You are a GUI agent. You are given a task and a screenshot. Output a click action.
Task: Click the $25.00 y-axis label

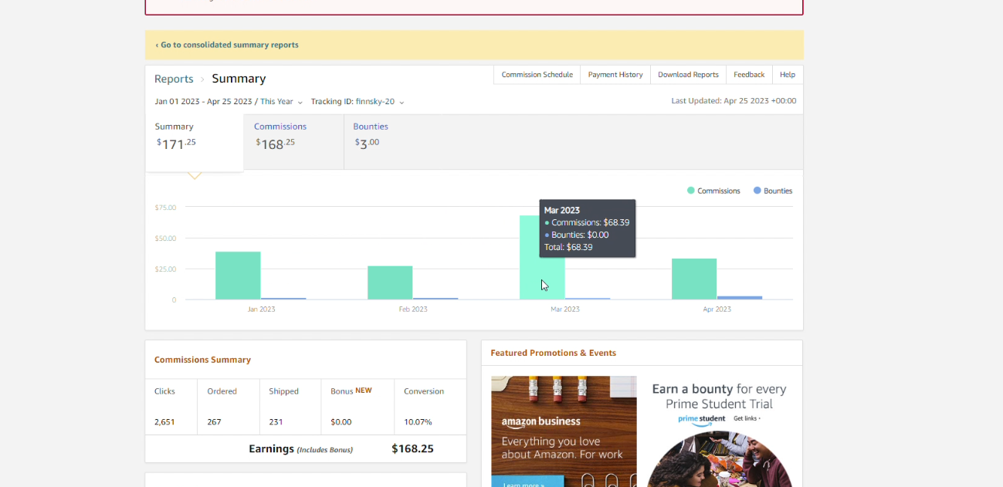pyautogui.click(x=165, y=269)
